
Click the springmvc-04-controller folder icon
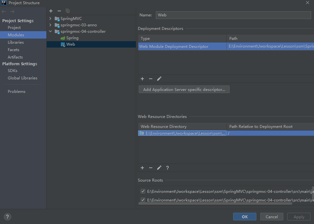[57, 31]
